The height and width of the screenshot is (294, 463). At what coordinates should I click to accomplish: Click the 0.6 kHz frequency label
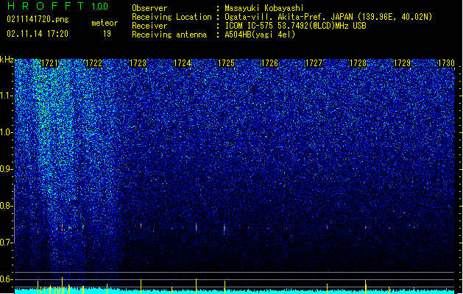pos(7,279)
